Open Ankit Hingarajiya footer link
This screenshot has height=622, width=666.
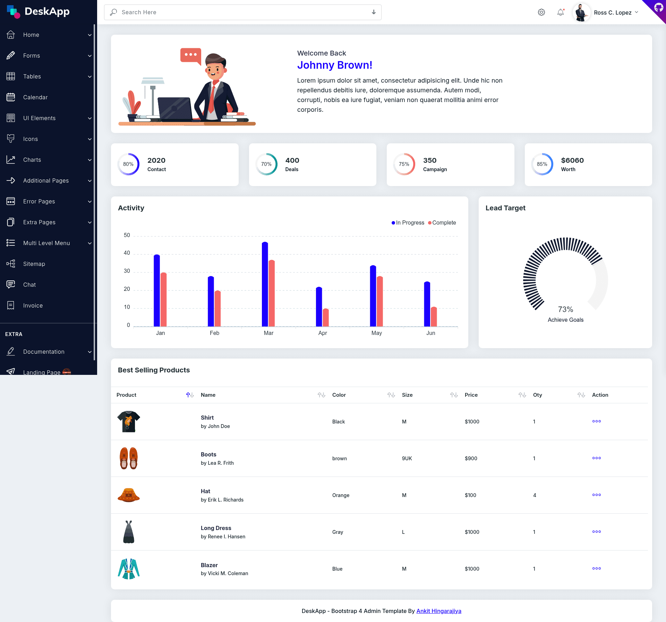pyautogui.click(x=439, y=611)
